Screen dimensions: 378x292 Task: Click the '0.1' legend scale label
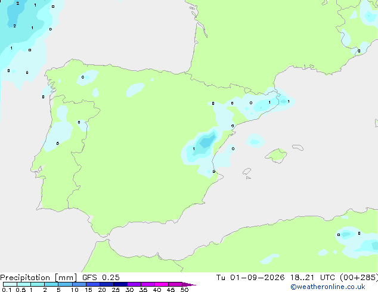[x=7, y=290]
